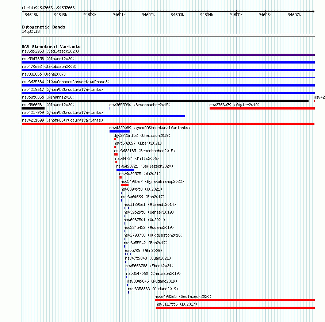Image resolution: width=325 pixels, height=322 pixels.
Task: Click the 94657k ruler tick label
Action: (x=295, y=15)
